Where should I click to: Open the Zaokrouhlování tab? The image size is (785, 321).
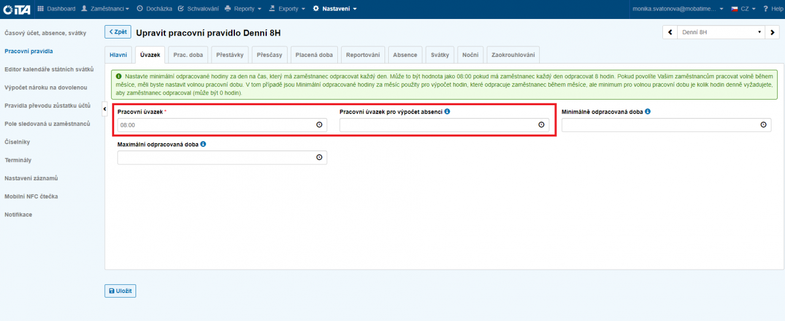513,55
